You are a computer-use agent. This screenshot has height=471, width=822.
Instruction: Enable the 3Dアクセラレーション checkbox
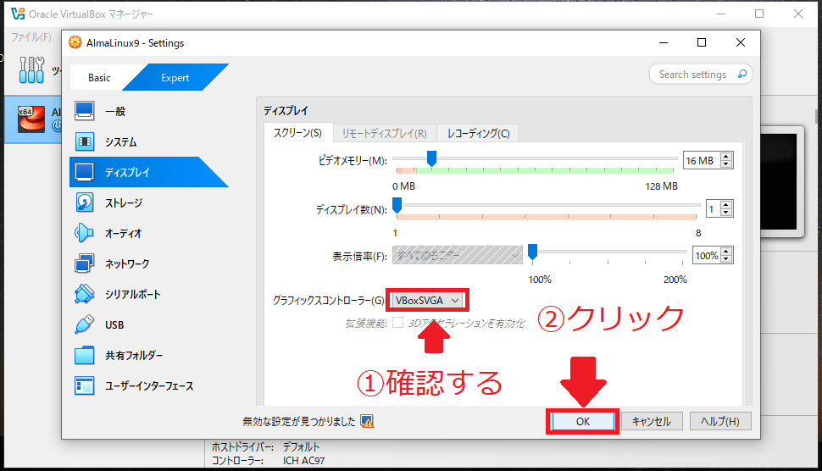tap(398, 322)
